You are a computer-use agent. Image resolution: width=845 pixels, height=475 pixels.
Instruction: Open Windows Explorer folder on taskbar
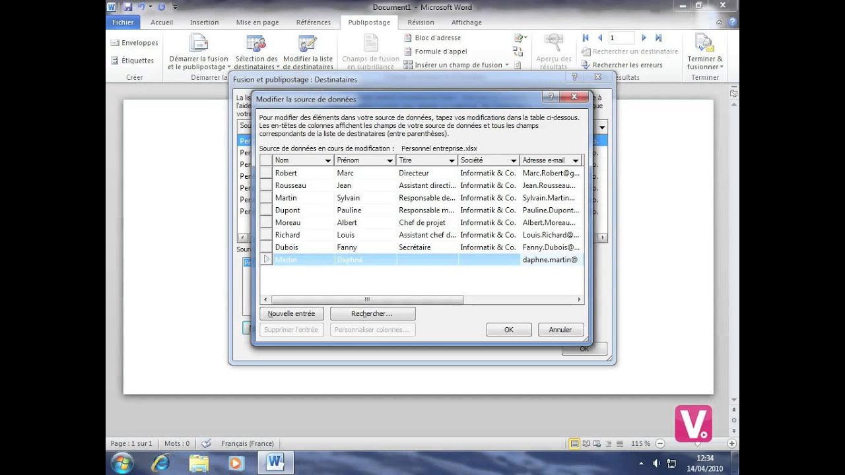199,462
